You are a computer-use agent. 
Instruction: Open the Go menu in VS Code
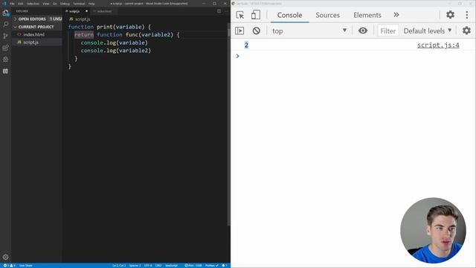pos(55,4)
